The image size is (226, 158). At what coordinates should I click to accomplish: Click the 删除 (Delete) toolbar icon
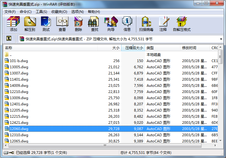pyautogui.click(x=78, y=21)
